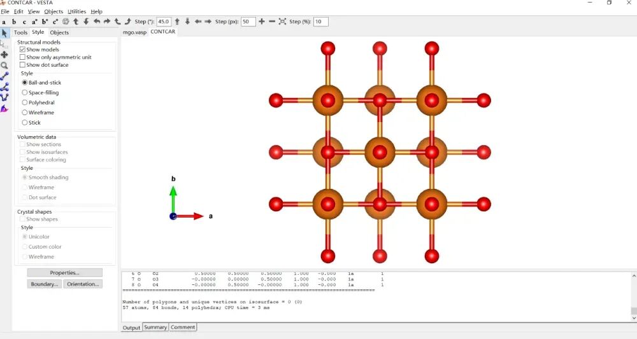This screenshot has height=339, width=637.
Task: Switch to the Objects side tab
Action: pyautogui.click(x=59, y=32)
